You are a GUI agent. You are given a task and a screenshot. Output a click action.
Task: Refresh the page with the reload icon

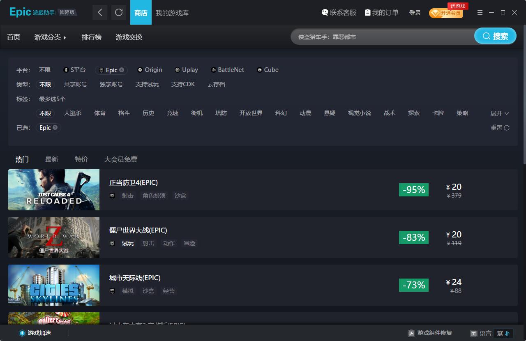pos(119,12)
